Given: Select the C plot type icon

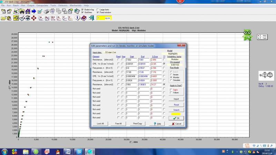Looking at the screenshot, I should (x=65, y=18).
